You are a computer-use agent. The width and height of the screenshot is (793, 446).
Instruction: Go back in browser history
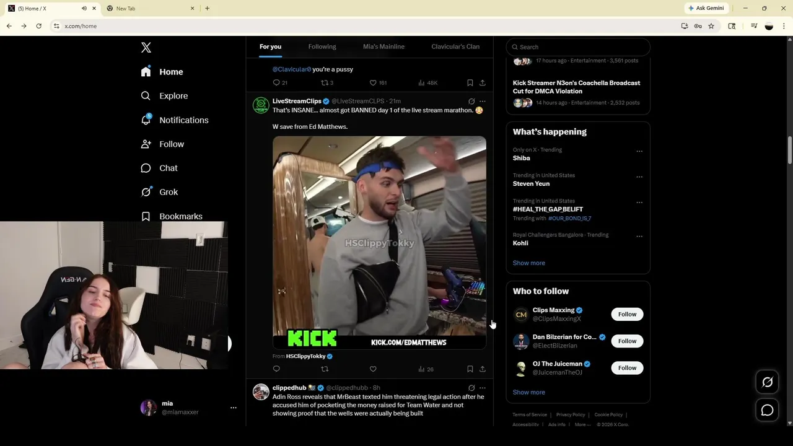[x=9, y=26]
